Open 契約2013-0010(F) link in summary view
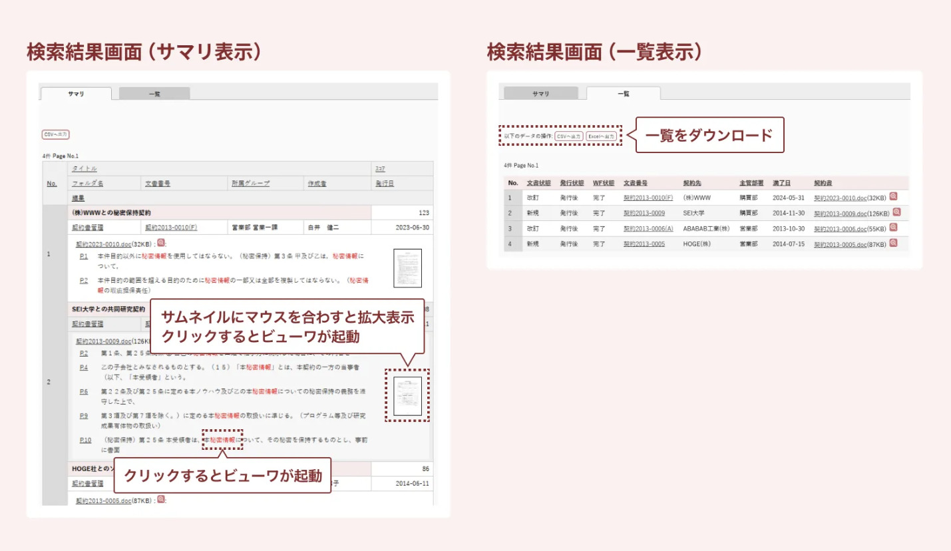Image resolution: width=951 pixels, height=551 pixels. 171,228
